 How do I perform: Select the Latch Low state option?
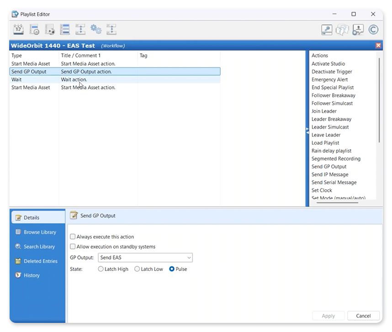(x=137, y=269)
